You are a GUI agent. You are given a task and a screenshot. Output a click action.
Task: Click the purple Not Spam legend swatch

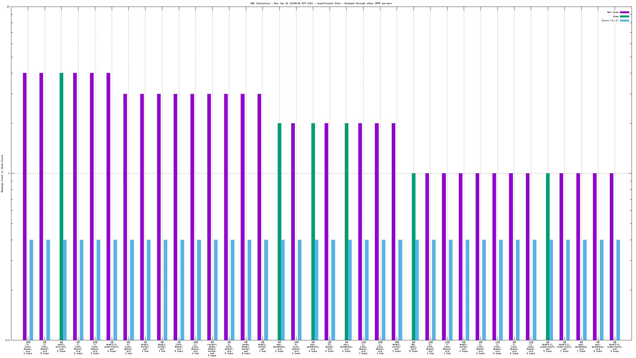pyautogui.click(x=624, y=12)
